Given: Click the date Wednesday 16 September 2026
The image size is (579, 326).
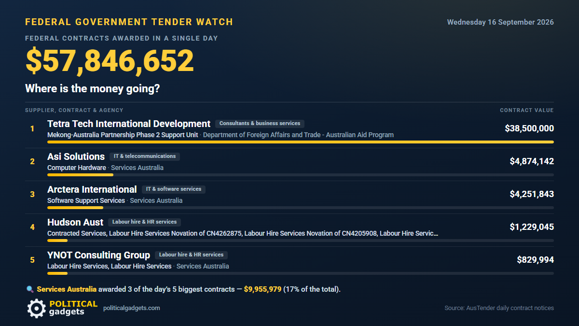Looking at the screenshot, I should (500, 22).
